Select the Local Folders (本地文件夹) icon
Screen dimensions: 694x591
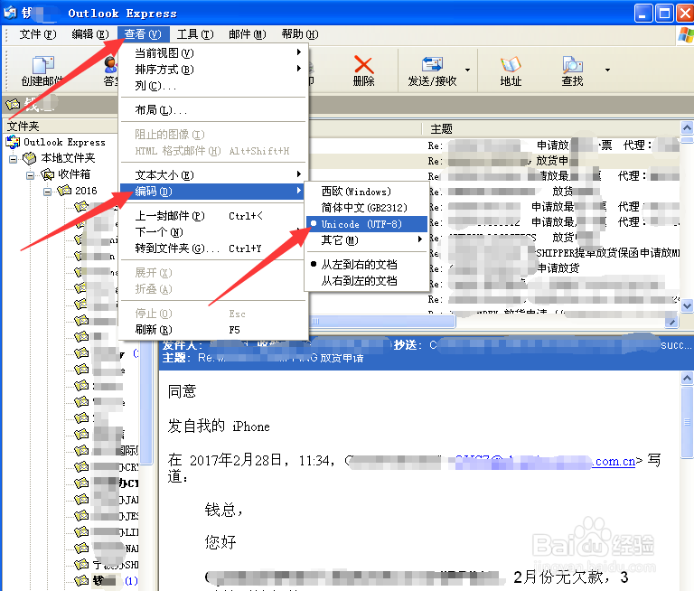click(29, 158)
